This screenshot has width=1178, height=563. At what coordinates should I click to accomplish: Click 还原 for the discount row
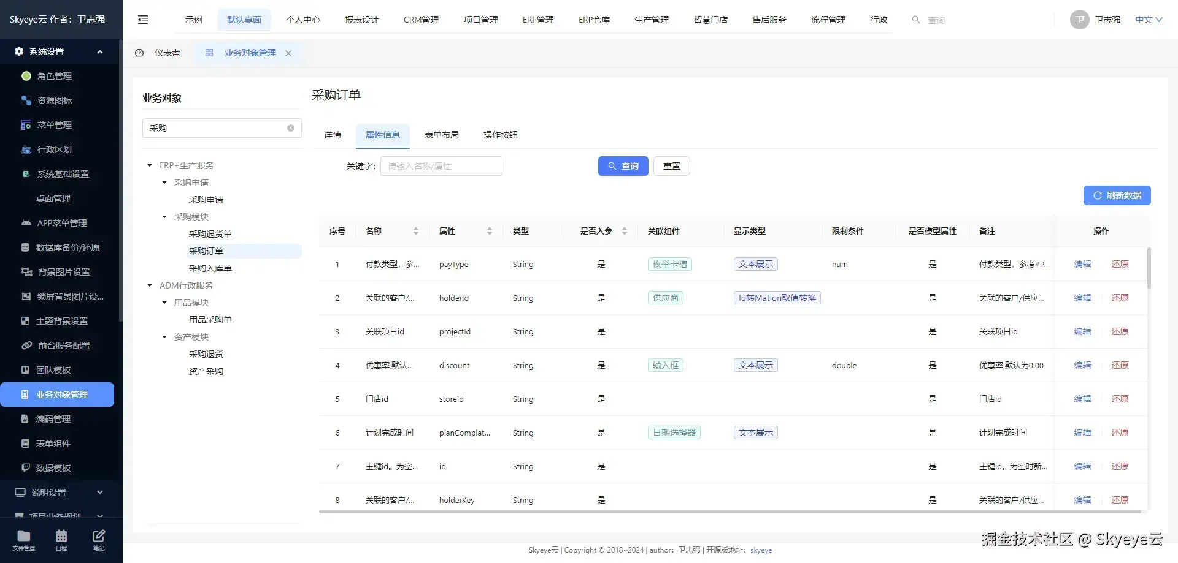[x=1120, y=365]
